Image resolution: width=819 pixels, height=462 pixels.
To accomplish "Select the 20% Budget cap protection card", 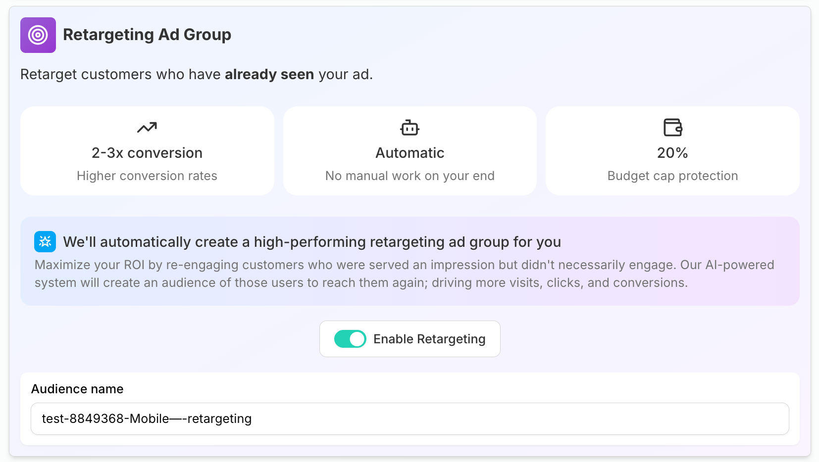I will [672, 151].
